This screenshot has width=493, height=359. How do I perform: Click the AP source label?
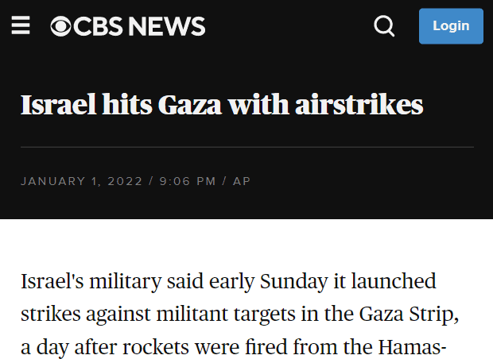point(242,181)
